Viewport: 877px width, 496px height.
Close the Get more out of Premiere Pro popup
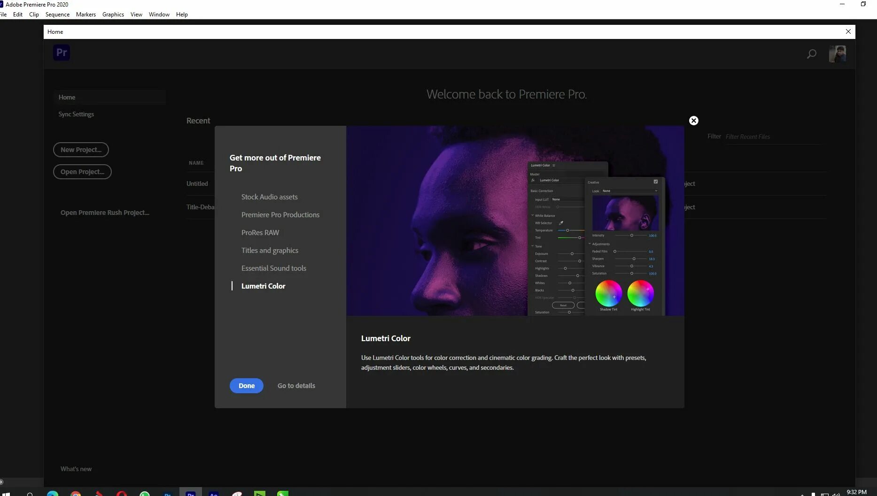point(693,121)
